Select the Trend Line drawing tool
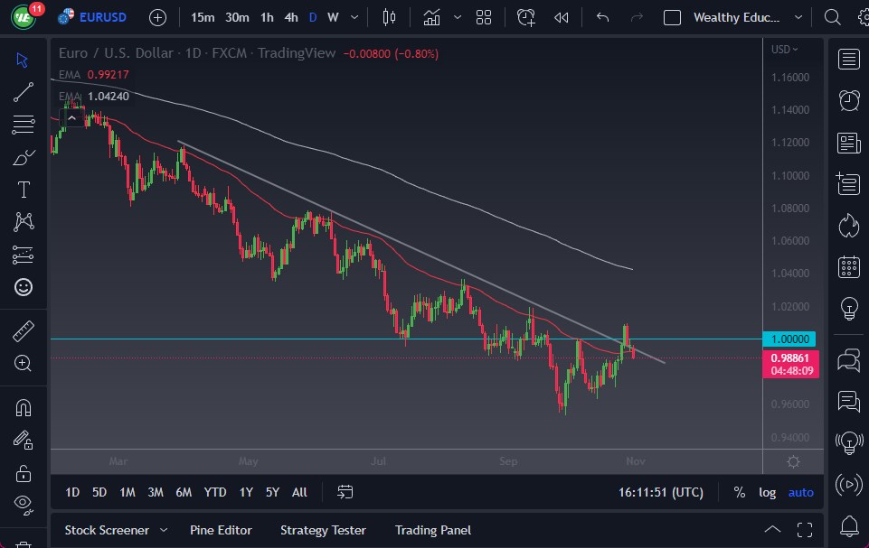 coord(23,92)
